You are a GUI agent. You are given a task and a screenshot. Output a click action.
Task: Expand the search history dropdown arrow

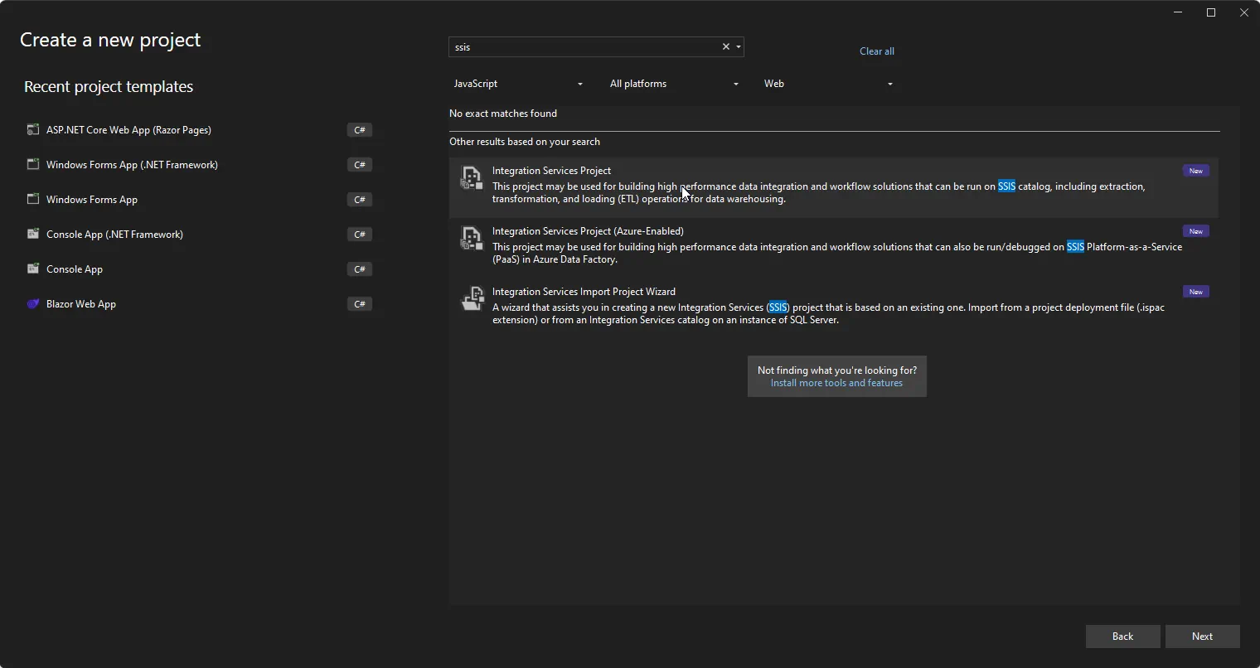point(739,47)
